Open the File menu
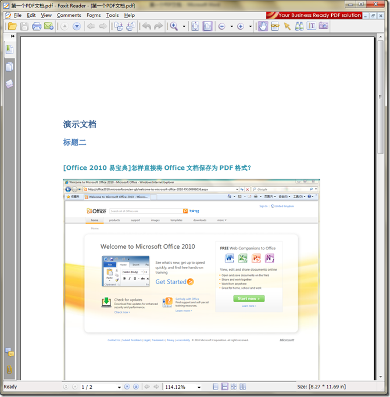The image size is (390, 397). (17, 15)
